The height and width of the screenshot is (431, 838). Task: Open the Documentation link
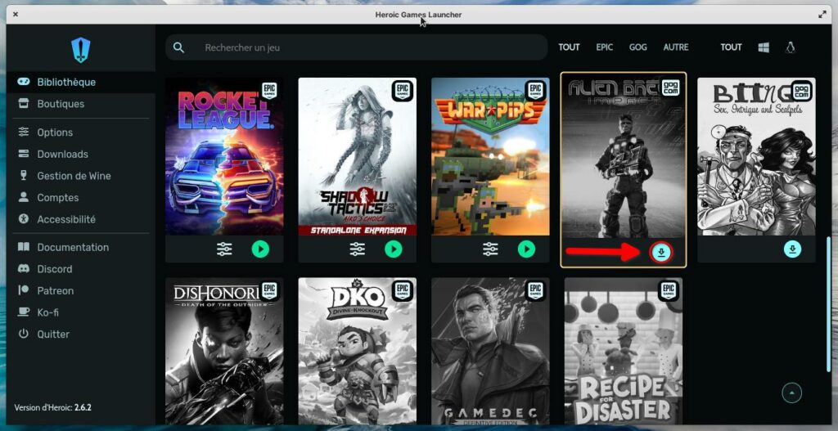(72, 247)
